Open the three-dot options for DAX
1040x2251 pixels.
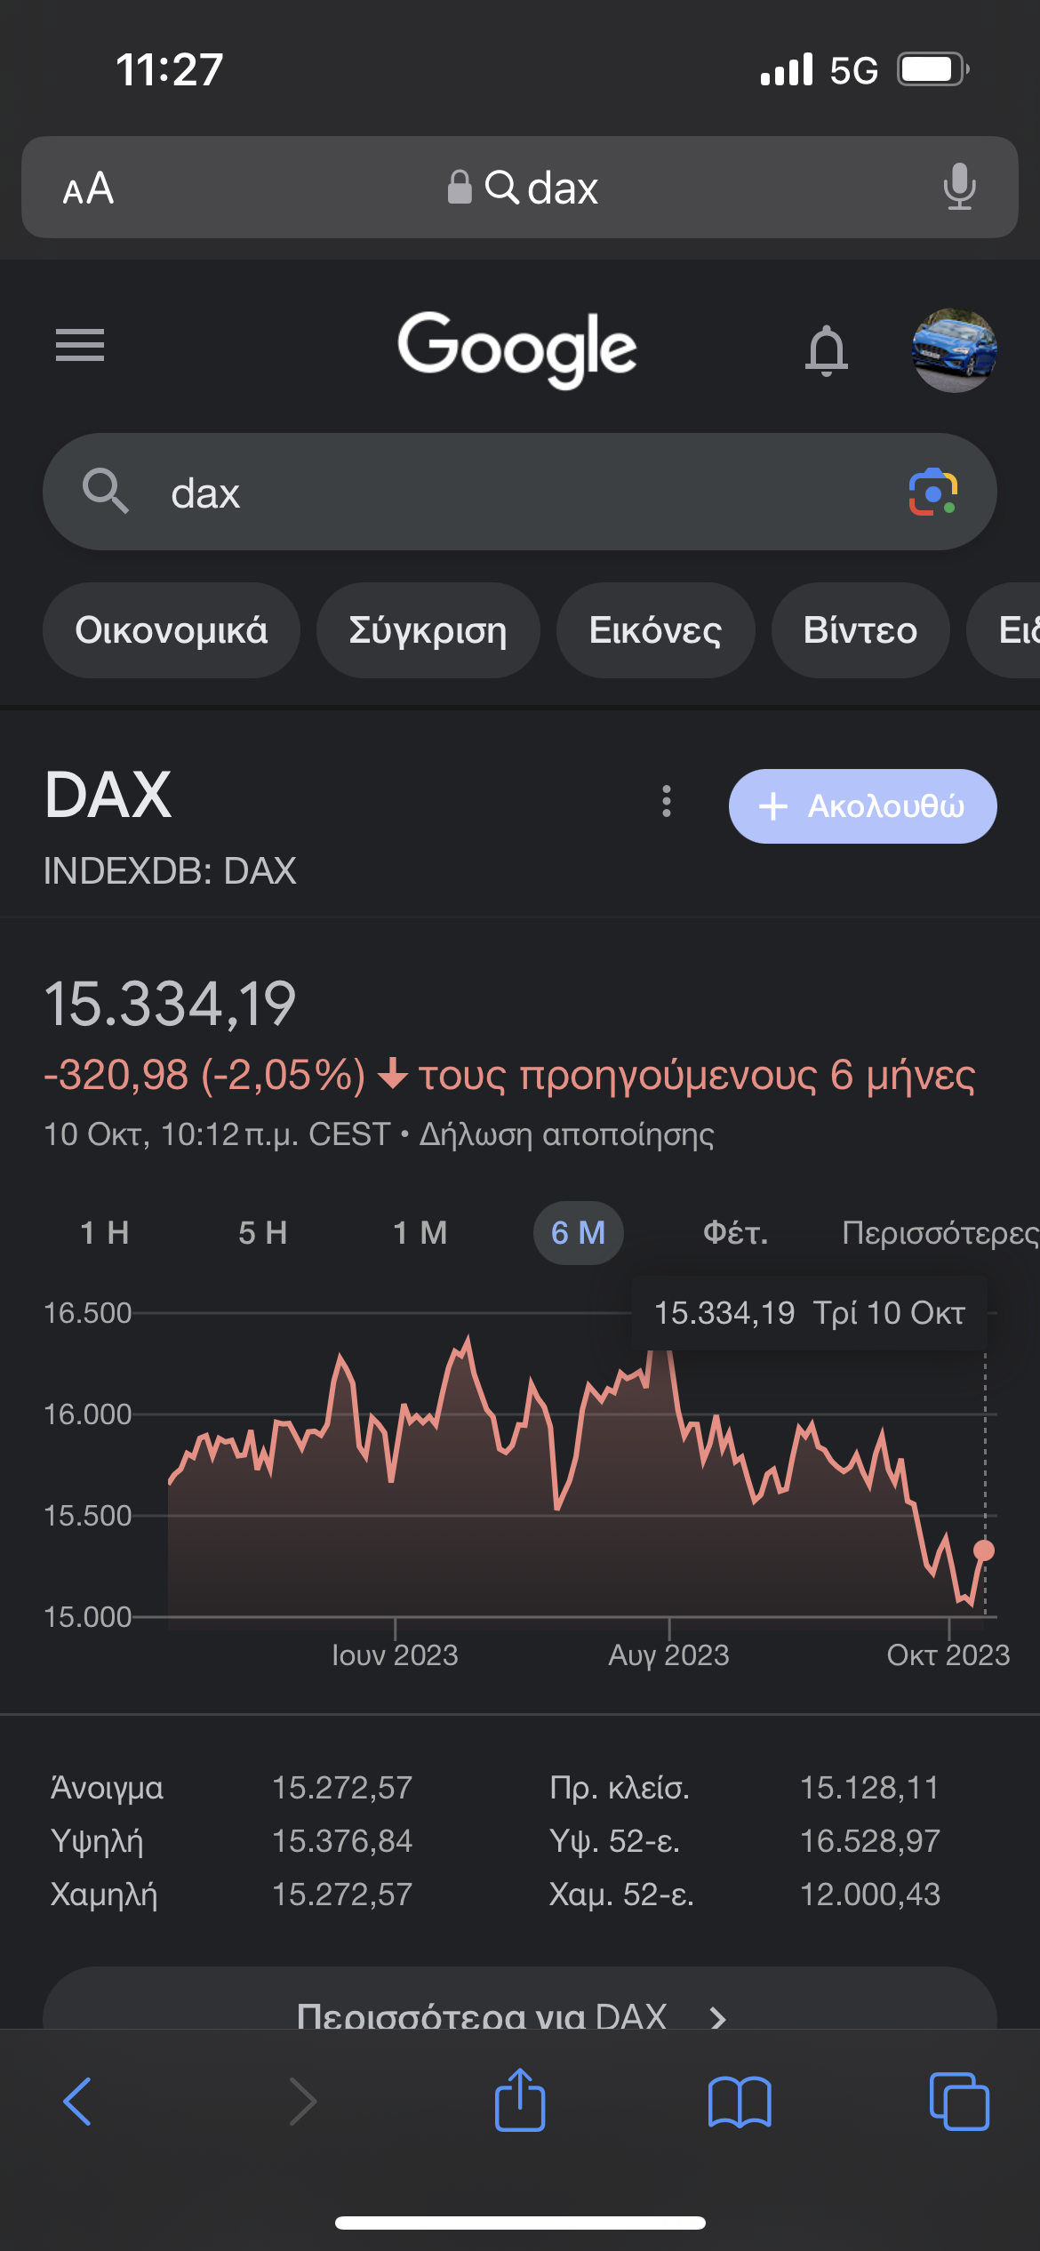pos(667,802)
